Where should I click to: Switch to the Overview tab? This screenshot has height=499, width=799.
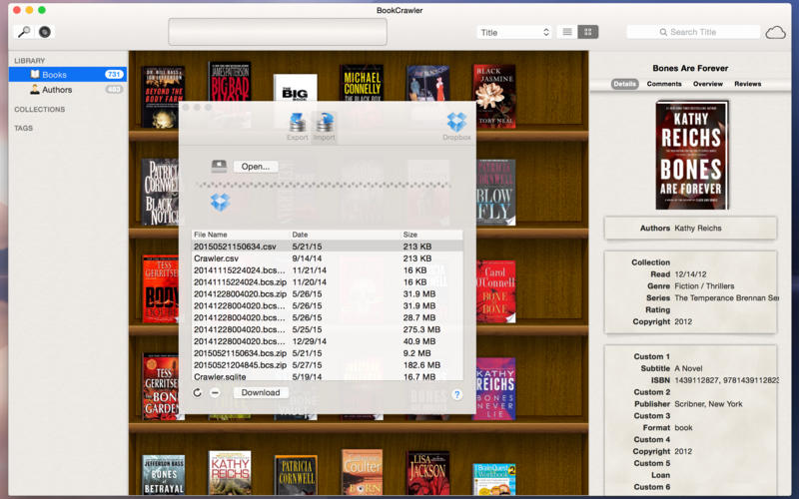tap(708, 84)
